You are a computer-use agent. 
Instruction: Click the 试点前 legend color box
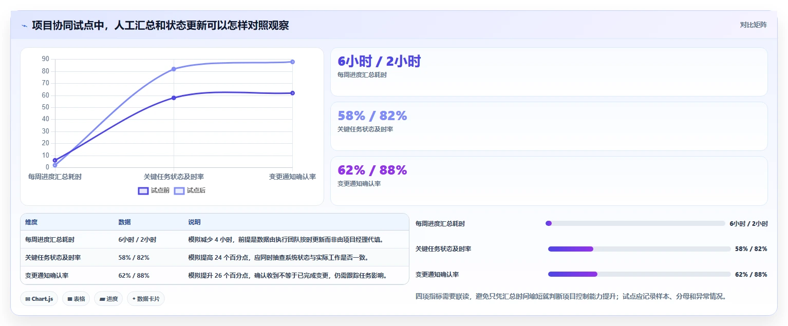(143, 190)
